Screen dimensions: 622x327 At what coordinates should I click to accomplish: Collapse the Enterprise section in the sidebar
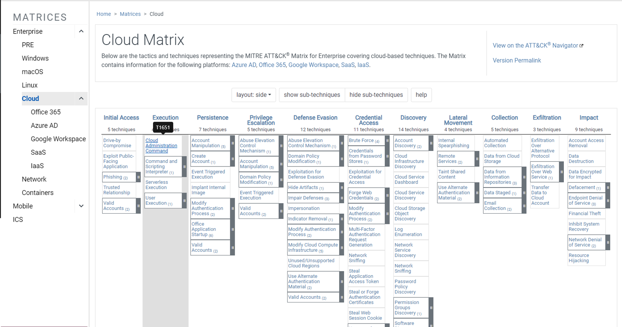(x=81, y=31)
